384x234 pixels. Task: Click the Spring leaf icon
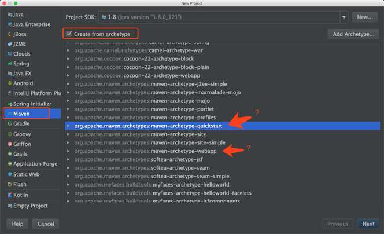click(10, 64)
